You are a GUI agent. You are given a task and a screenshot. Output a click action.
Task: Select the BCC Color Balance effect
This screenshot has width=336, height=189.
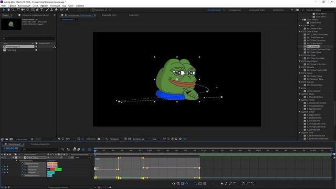tap(315, 37)
